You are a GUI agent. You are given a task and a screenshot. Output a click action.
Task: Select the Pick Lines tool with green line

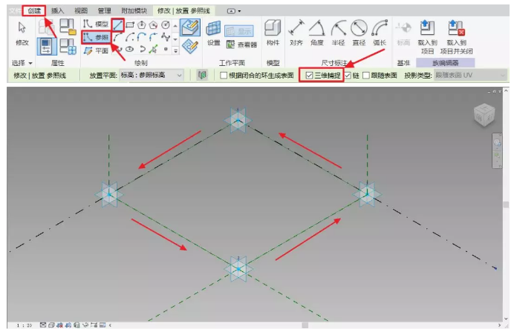click(154, 50)
